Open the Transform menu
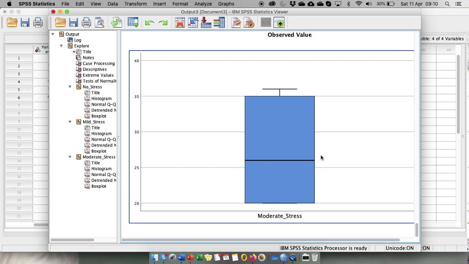This screenshot has height=264, width=469. pos(136,4)
